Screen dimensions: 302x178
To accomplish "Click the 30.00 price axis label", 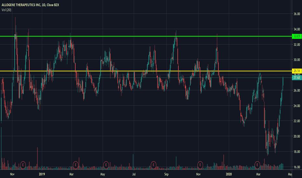I will [297, 60].
